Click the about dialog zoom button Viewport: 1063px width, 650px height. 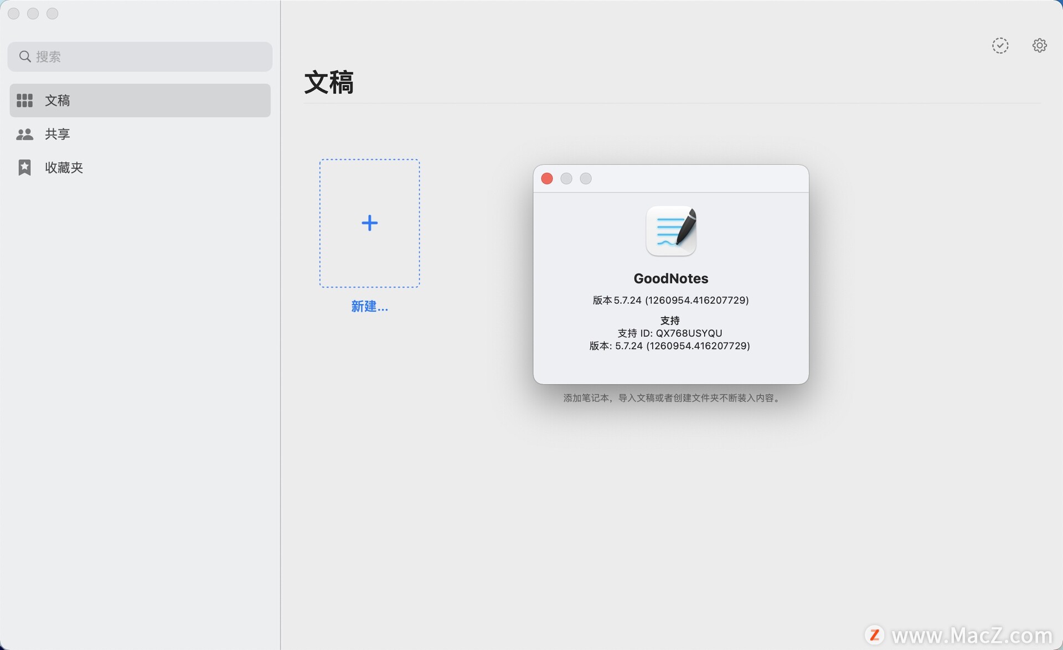coord(586,178)
